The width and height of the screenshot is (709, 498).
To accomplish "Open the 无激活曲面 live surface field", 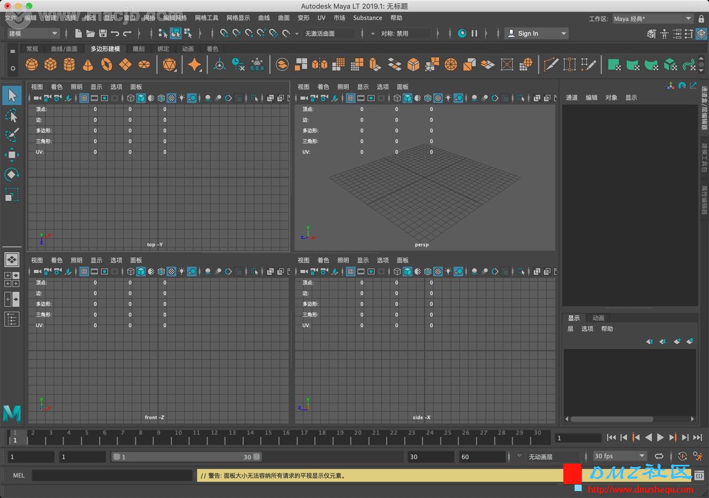I will click(x=329, y=33).
